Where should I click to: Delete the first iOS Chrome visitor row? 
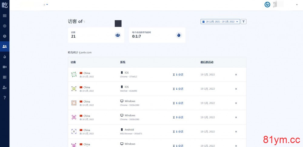point(236,75)
